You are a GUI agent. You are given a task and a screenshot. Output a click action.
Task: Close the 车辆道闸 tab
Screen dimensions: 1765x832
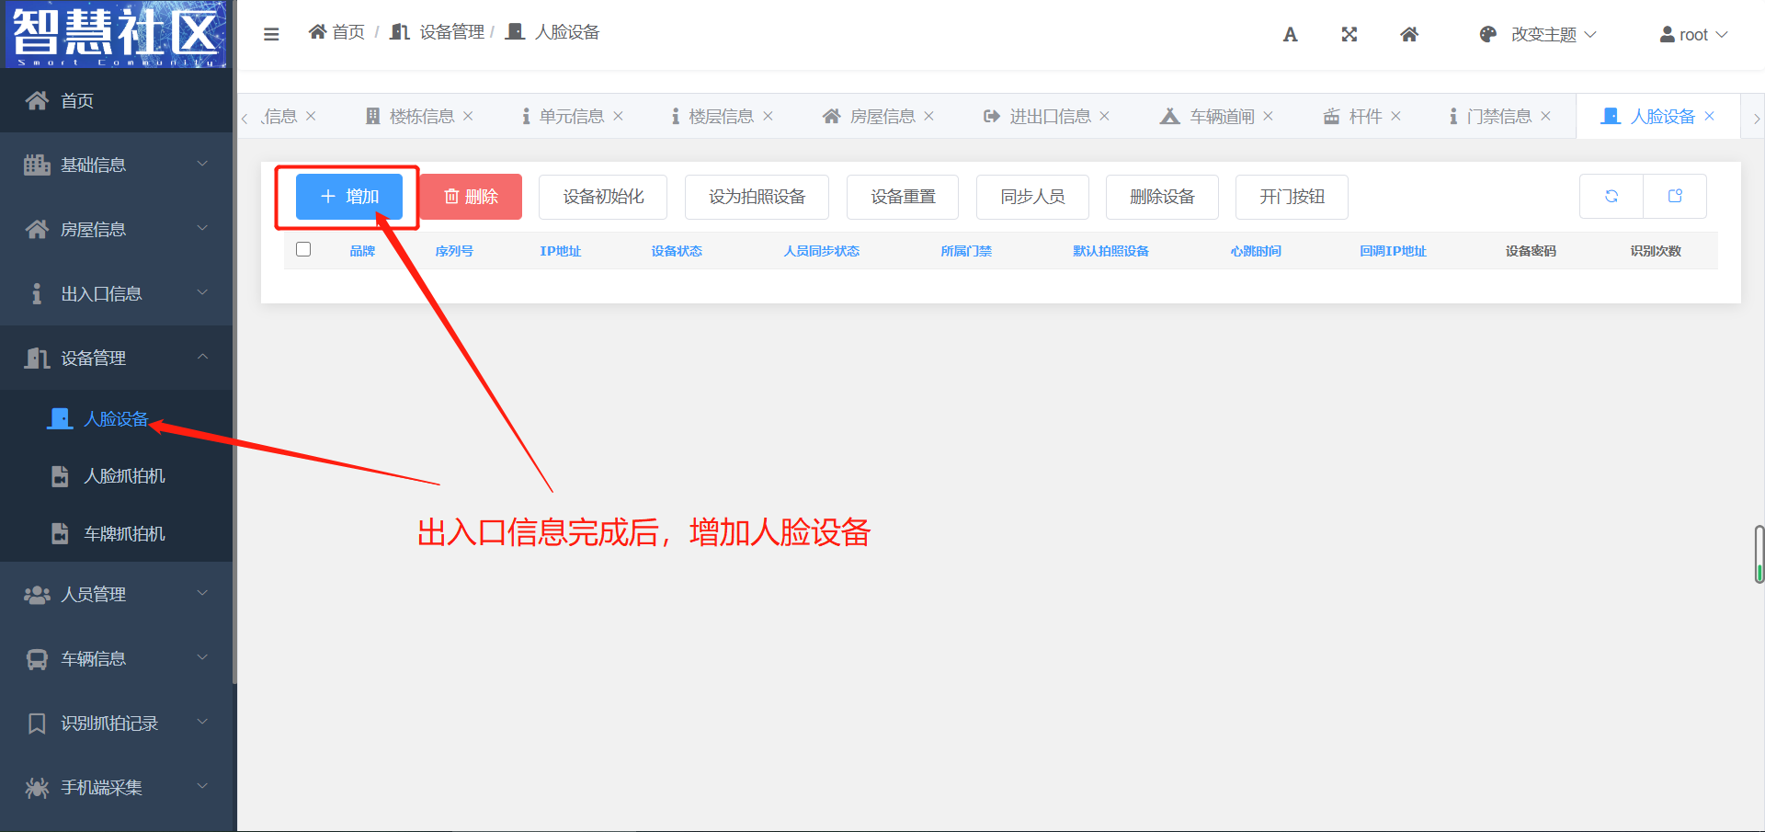[1268, 116]
